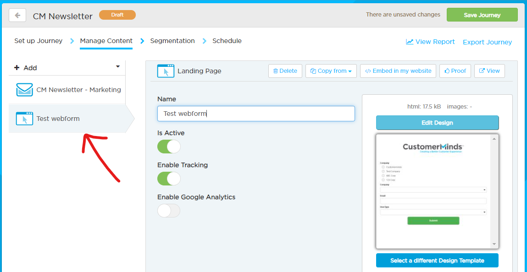The width and height of the screenshot is (527, 272).
Task: Toggle the Is Active switch
Action: coord(169,147)
